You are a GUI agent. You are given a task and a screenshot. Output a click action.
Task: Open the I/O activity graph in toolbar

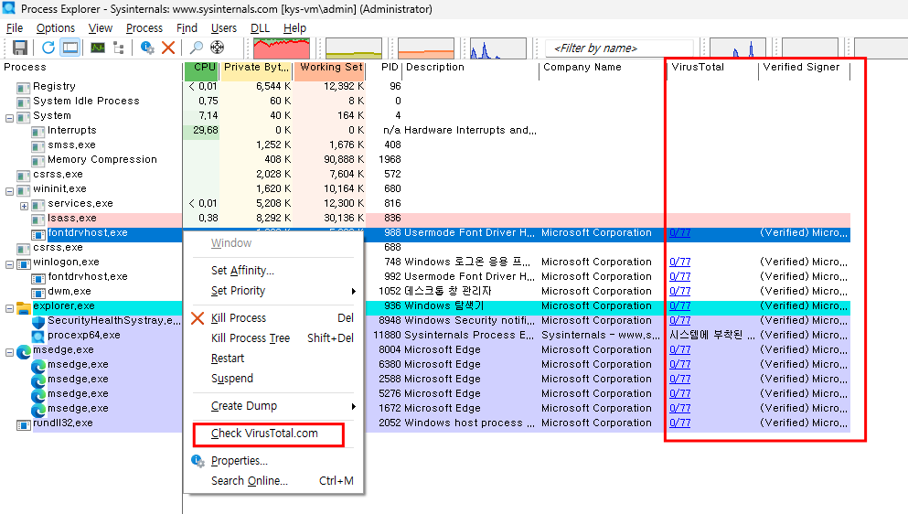[498, 48]
